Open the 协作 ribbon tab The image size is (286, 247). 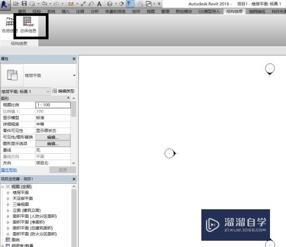tap(136, 11)
